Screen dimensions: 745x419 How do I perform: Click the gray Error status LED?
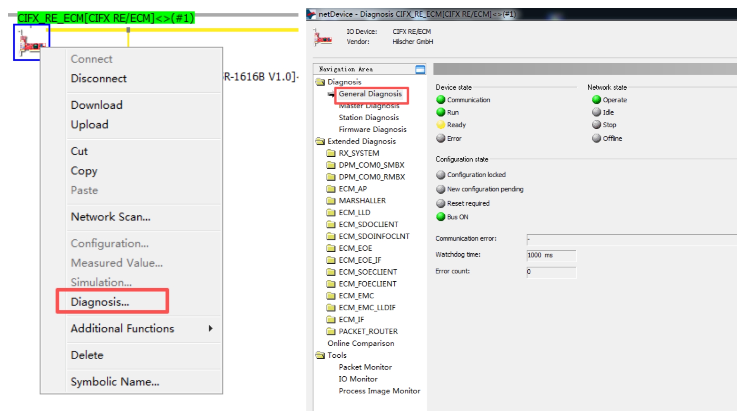441,138
